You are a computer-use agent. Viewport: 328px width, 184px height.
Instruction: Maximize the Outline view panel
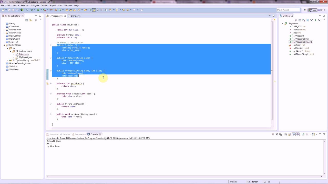[324, 16]
